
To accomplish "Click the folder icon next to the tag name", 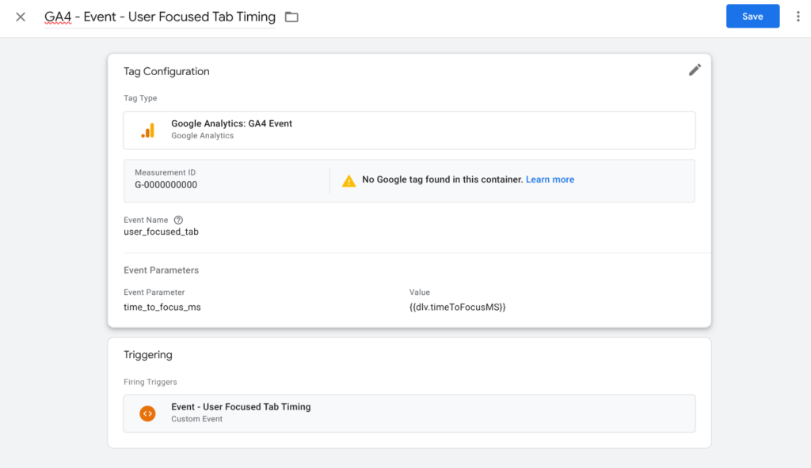I will (x=291, y=16).
